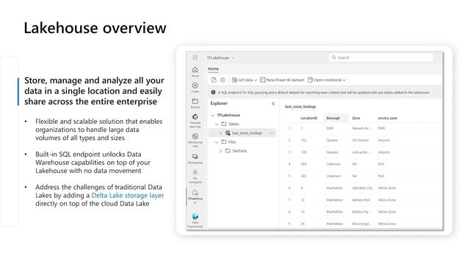Image resolution: width=470 pixels, height=264 pixels.
Task: Click the Newark Airport zone cell
Action: [362, 128]
